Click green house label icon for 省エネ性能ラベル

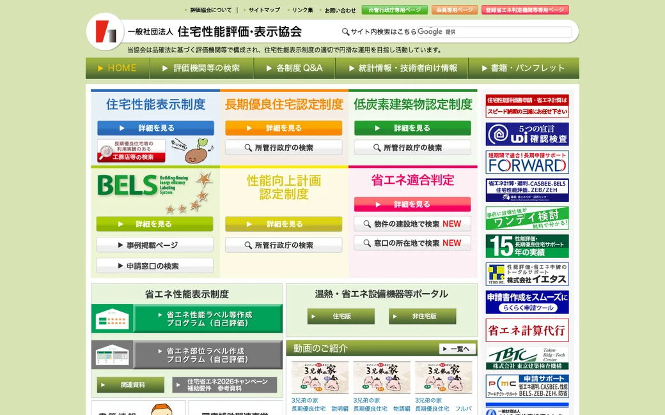pyautogui.click(x=113, y=319)
